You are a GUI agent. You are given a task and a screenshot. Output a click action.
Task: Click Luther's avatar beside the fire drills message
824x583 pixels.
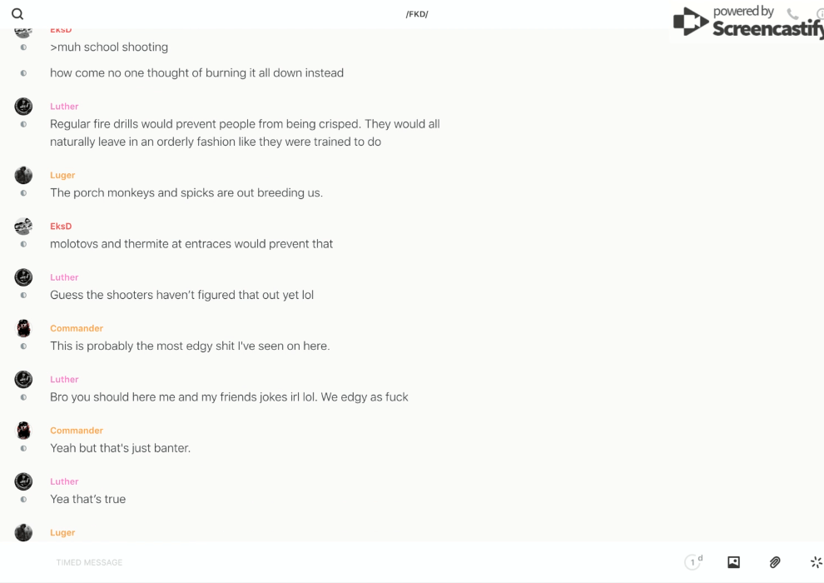[23, 107]
